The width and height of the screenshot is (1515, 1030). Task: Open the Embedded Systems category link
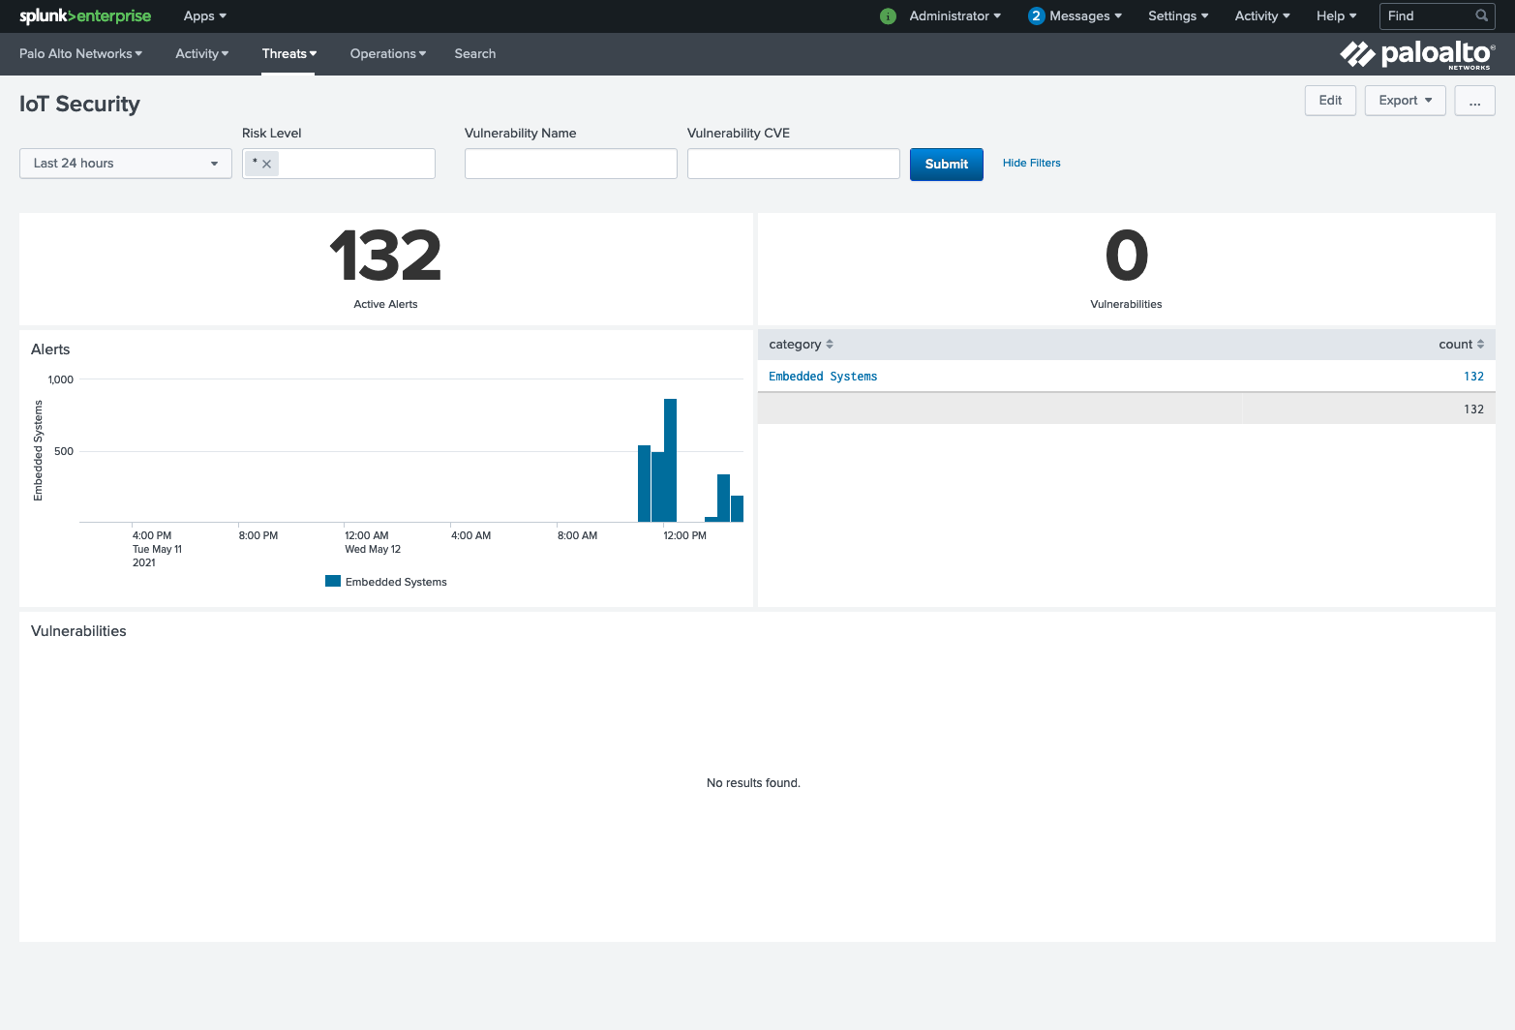822,376
